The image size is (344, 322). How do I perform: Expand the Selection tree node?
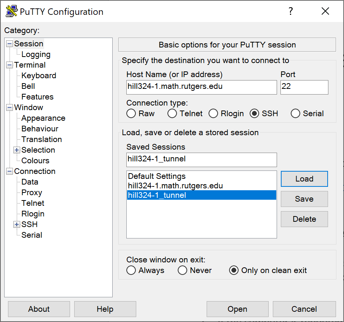point(17,150)
